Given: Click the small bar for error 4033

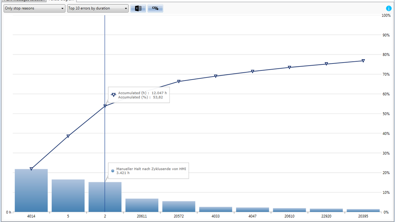Looking at the screenshot, I should pyautogui.click(x=216, y=209).
